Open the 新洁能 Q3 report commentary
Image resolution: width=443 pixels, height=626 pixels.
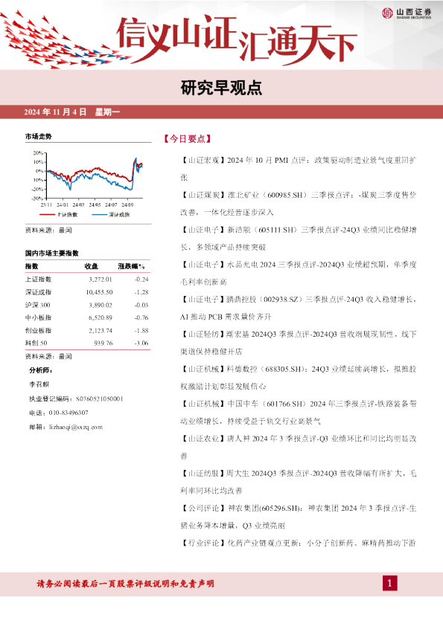click(299, 239)
